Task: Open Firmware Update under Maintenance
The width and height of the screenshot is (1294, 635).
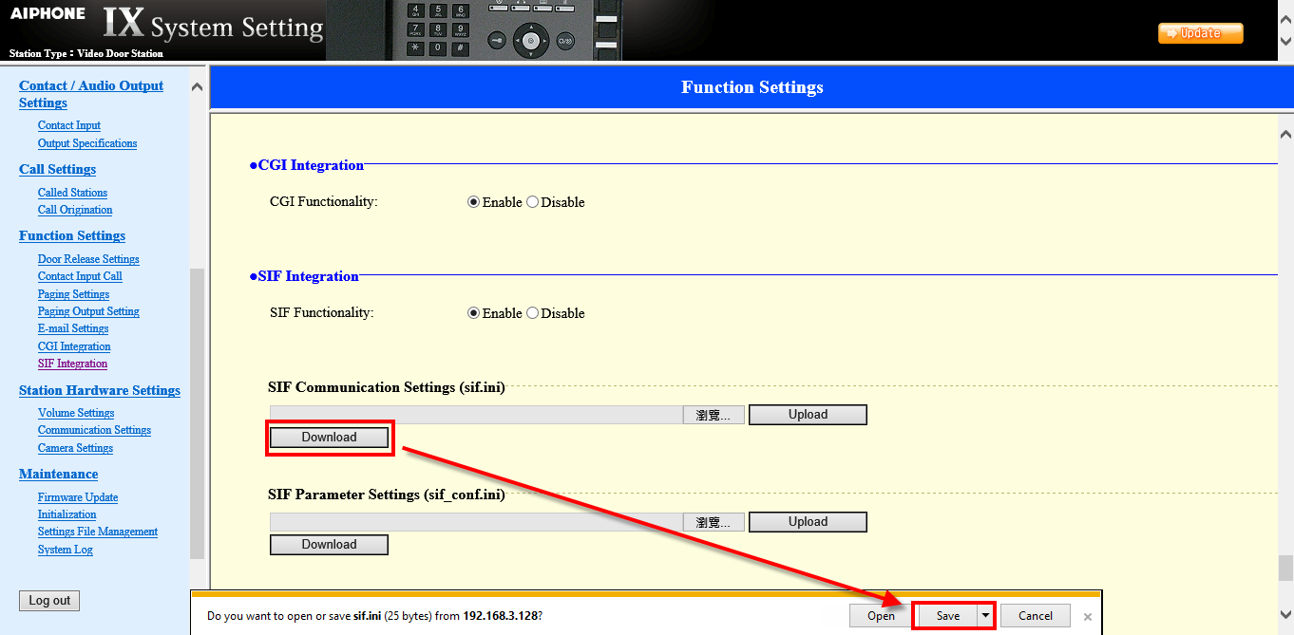Action: pyautogui.click(x=78, y=497)
